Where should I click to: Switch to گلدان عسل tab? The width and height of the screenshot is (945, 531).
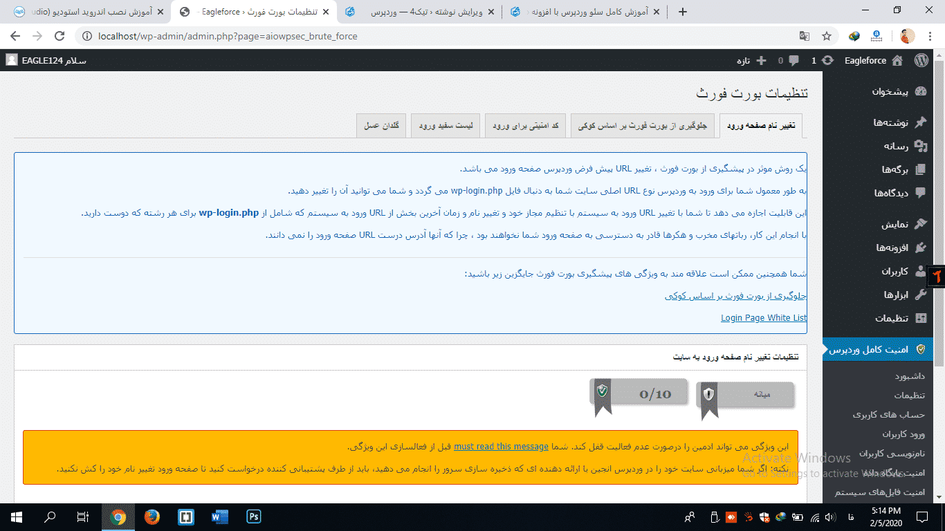coord(381,126)
